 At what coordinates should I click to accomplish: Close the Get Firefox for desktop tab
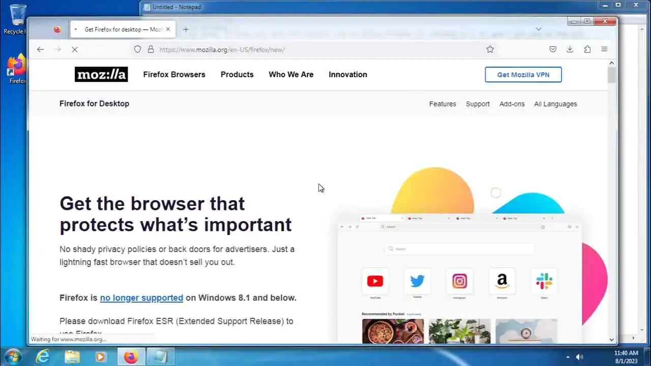(168, 29)
